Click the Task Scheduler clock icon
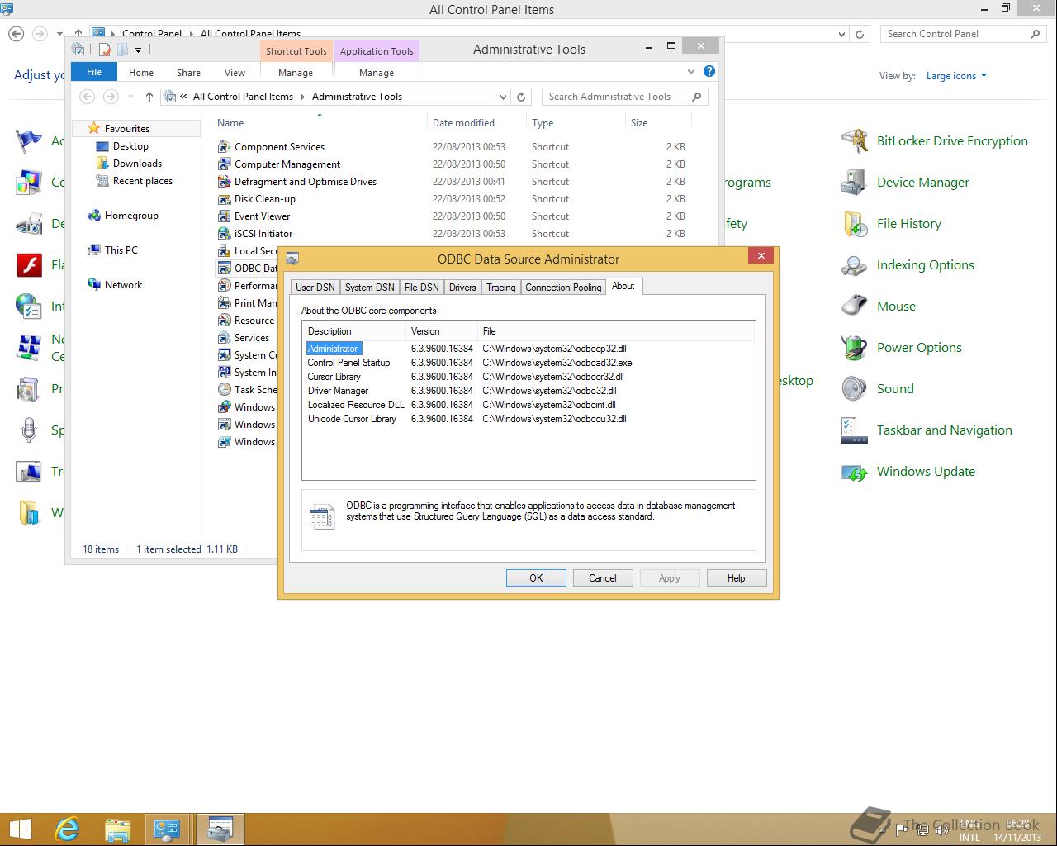The width and height of the screenshot is (1057, 846). 224,390
